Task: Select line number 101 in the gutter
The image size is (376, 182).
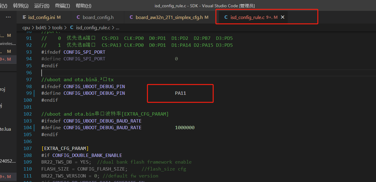Action: click(28, 107)
